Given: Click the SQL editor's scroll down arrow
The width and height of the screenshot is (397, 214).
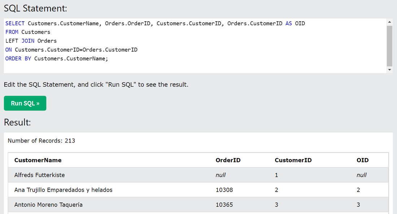Looking at the screenshot, I should (389, 69).
